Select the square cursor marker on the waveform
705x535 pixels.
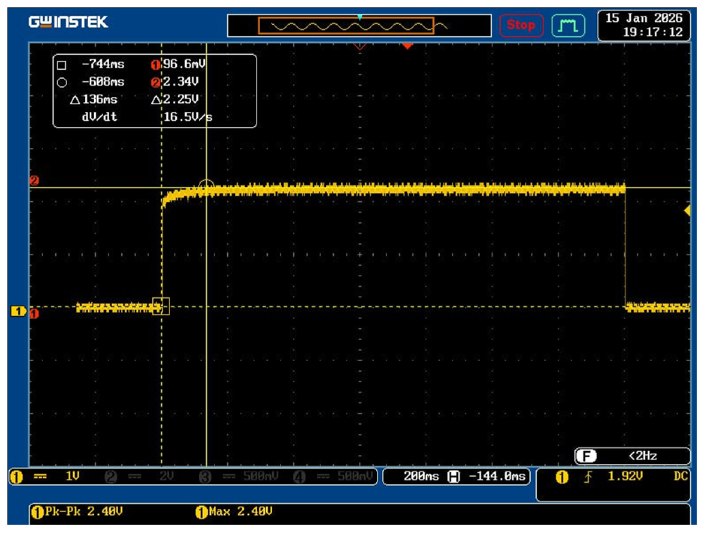pyautogui.click(x=161, y=306)
